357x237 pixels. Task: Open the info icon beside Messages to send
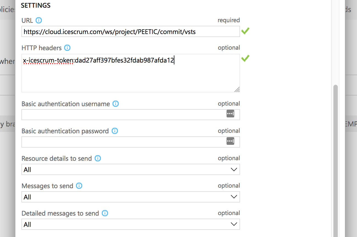pyautogui.click(x=79, y=186)
